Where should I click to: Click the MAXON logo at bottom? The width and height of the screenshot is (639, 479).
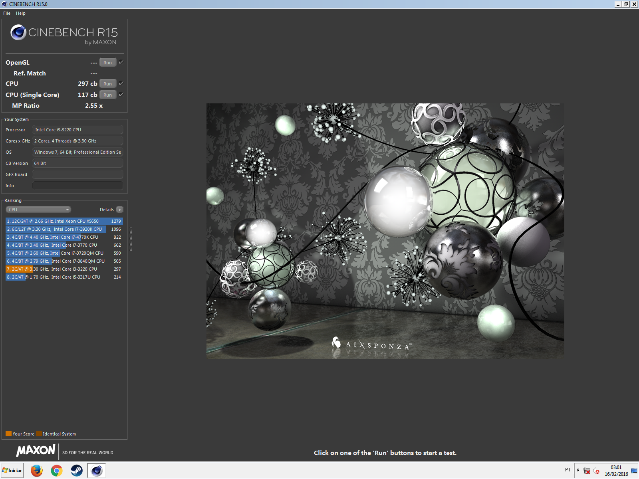[36, 451]
